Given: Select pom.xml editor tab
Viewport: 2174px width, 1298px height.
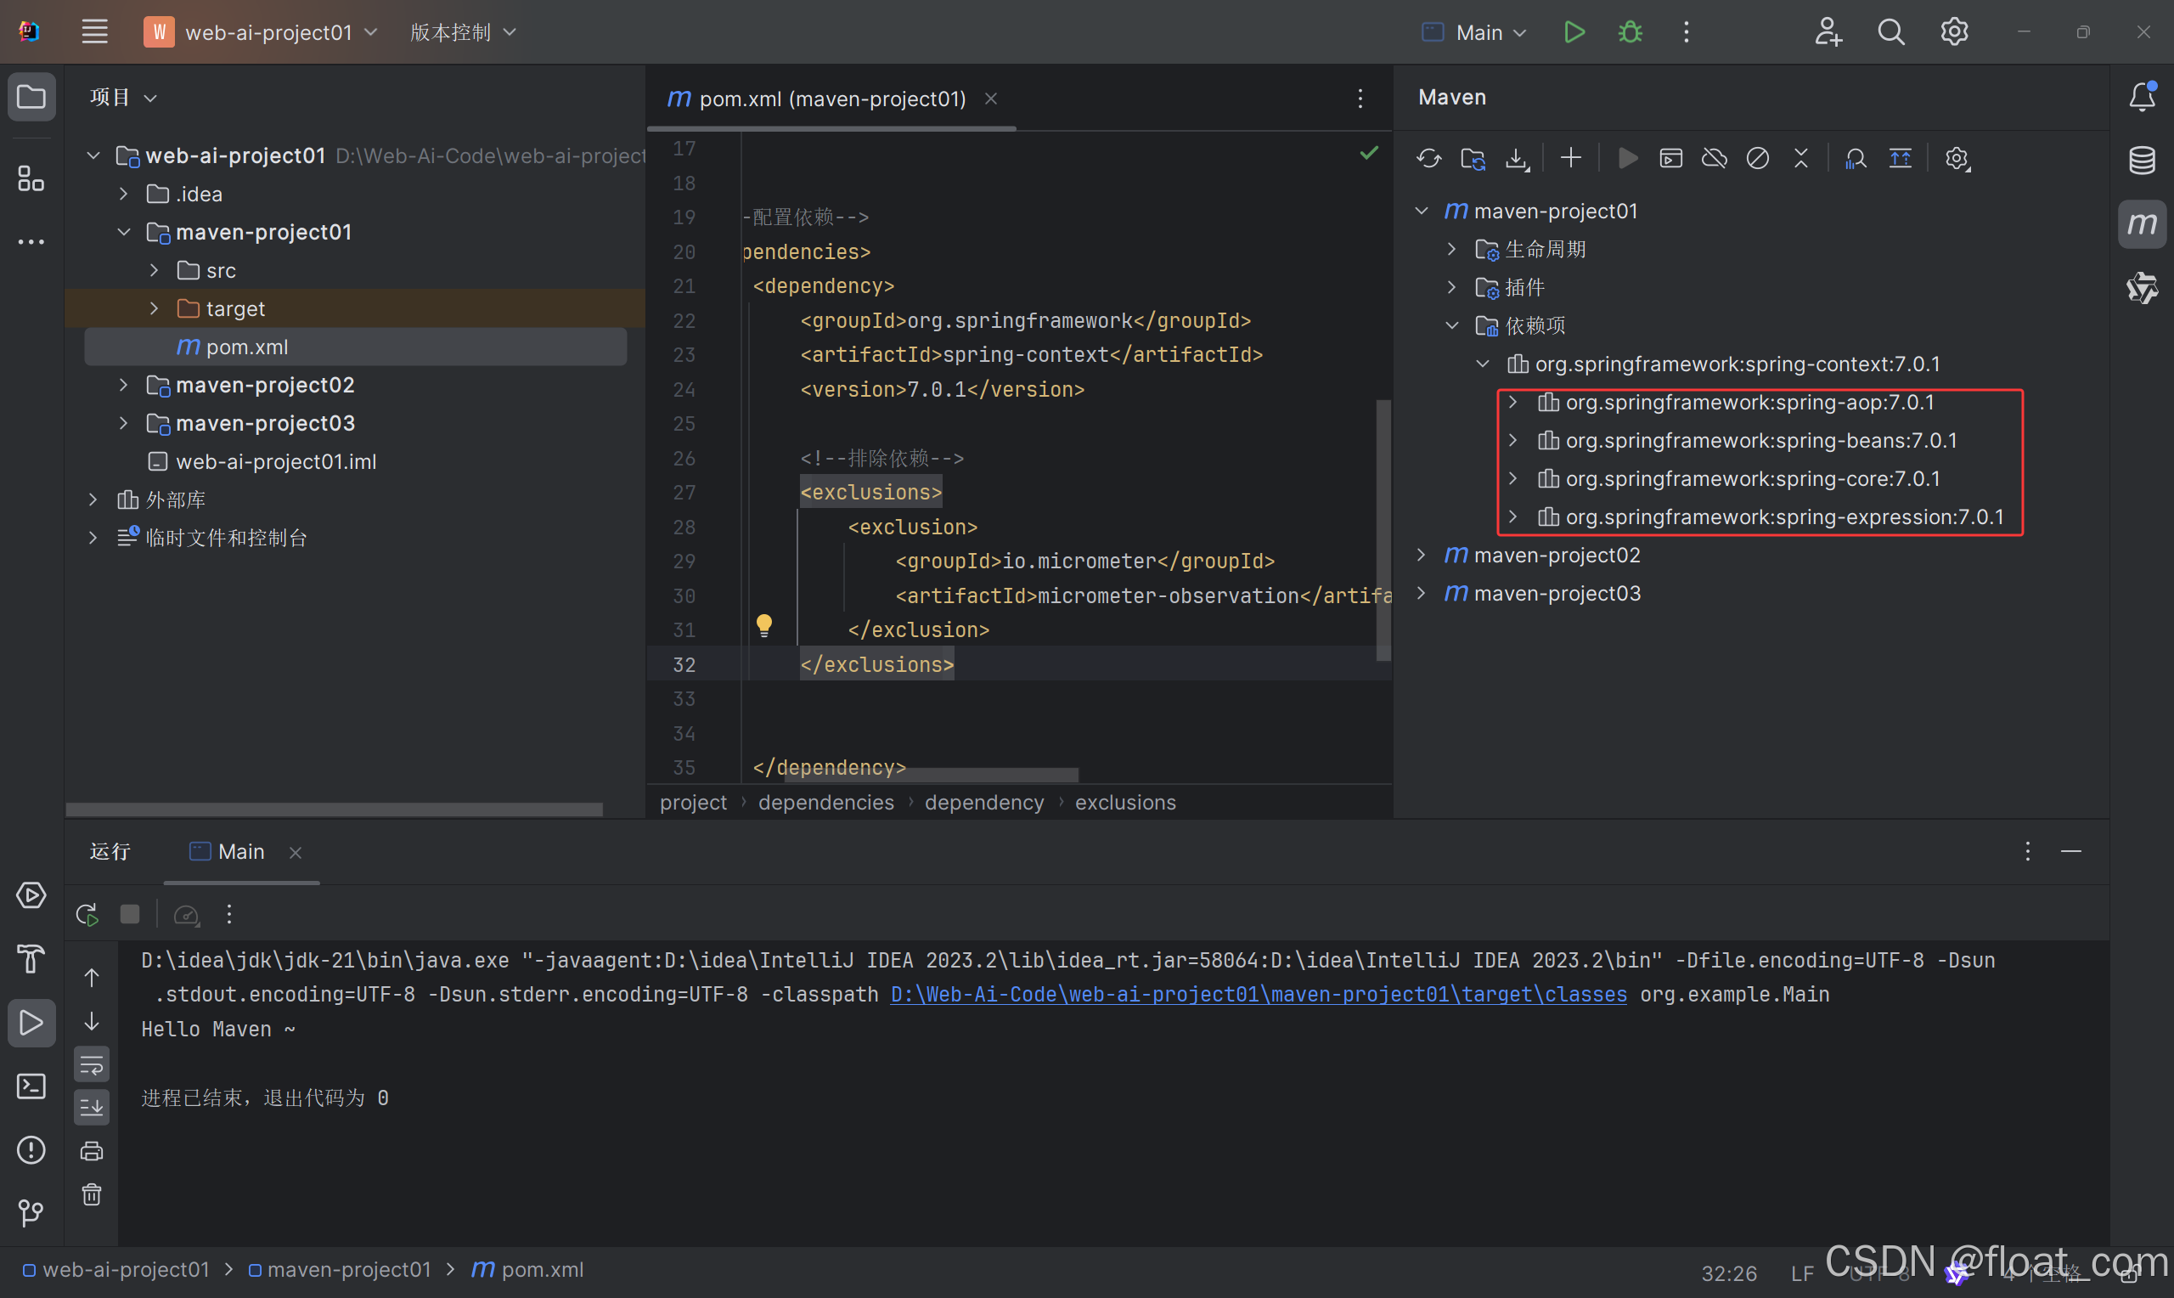Looking at the screenshot, I should coord(831,99).
